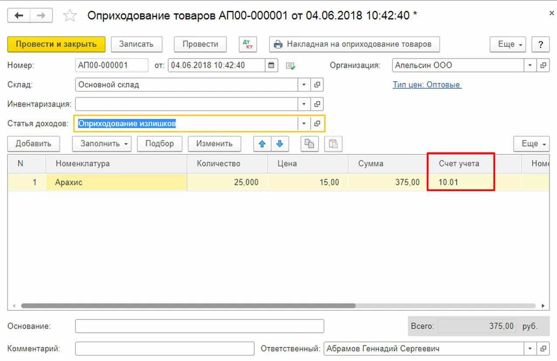This screenshot has height=361, width=557.
Task: Click the Сумма column header
Action: point(388,164)
